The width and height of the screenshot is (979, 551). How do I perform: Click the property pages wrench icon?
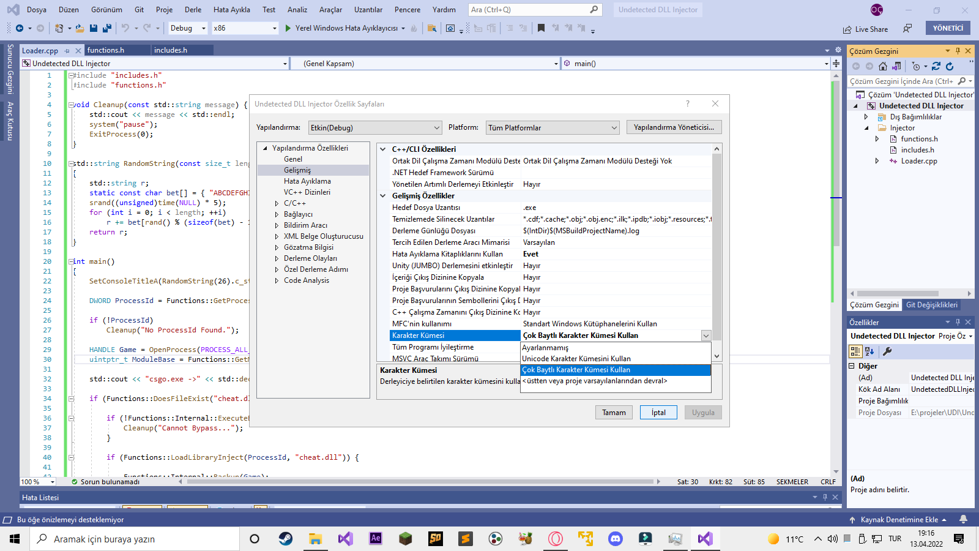[887, 351]
